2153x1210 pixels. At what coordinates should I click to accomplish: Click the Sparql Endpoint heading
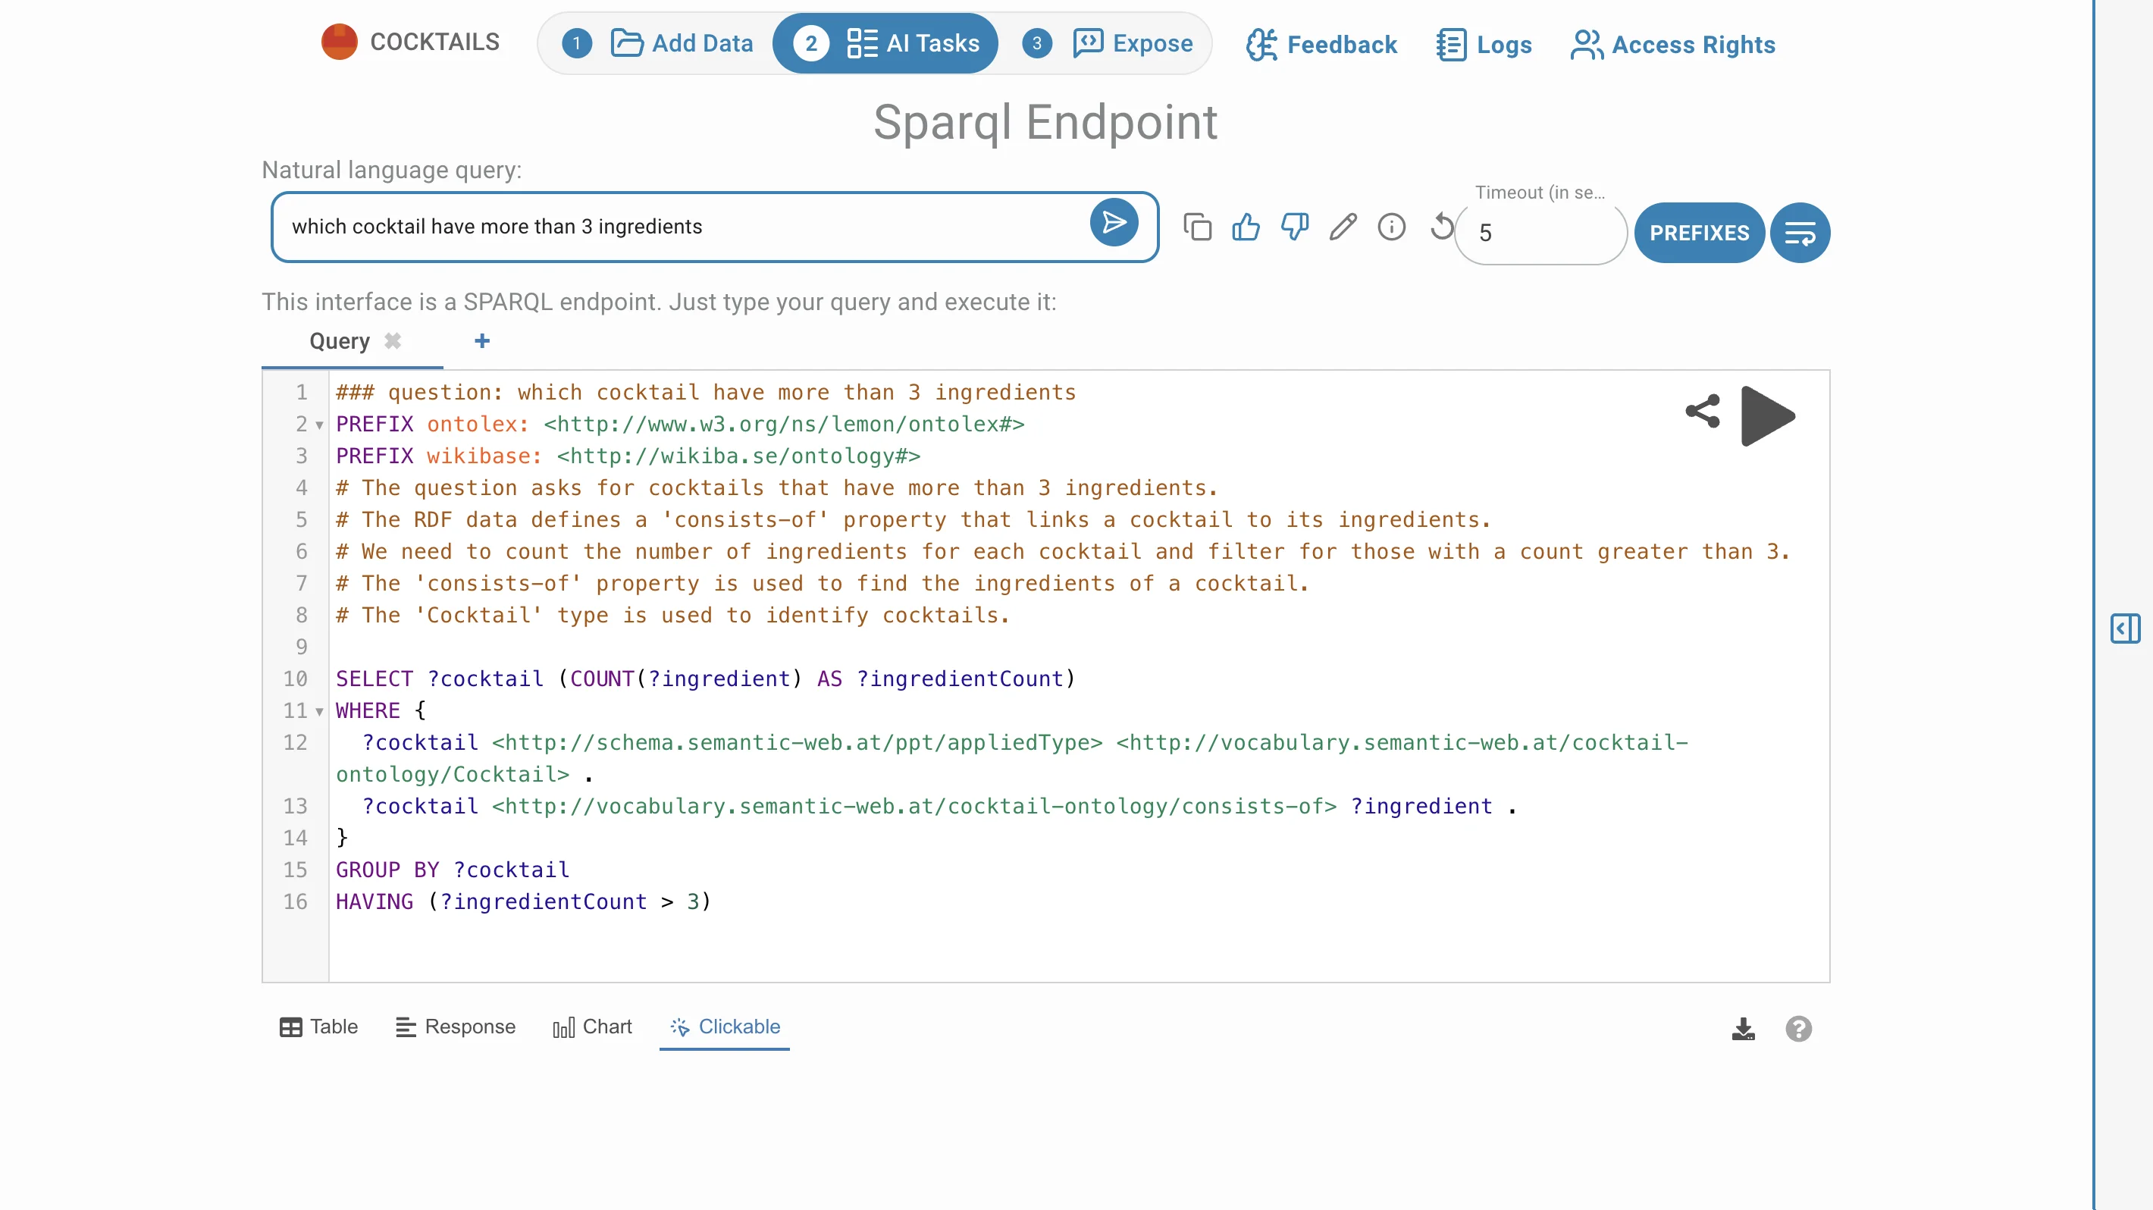(x=1045, y=123)
